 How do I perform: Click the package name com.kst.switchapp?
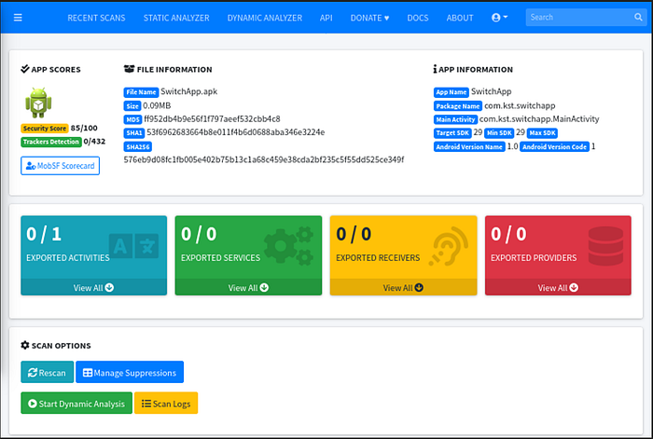(520, 105)
